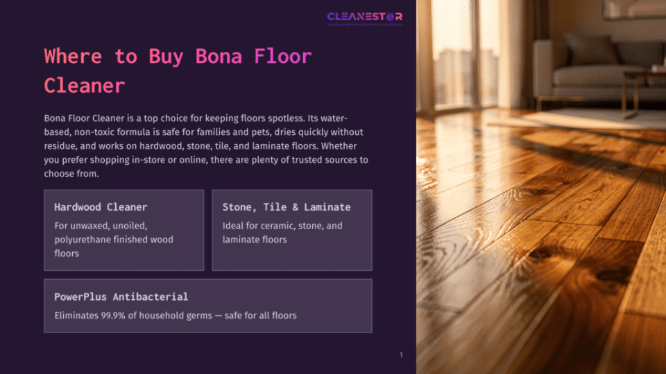Screen dimensions: 666x374
Task: Select the 'Eliminates 99.9% of household germs' text
Action: pyautogui.click(x=176, y=316)
